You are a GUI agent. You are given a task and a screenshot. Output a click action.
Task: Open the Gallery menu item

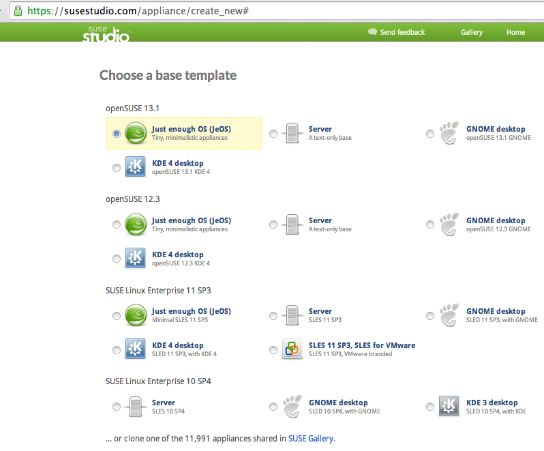tap(472, 32)
